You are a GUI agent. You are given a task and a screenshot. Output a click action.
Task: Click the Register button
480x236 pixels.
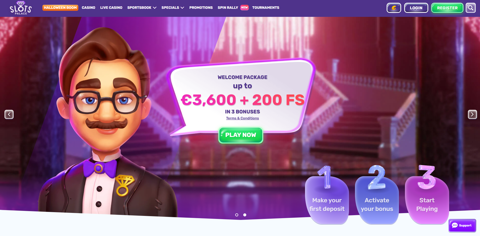447,8
